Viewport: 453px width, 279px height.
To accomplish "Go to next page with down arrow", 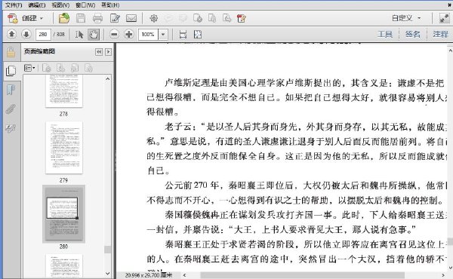I will pyautogui.click(x=26, y=35).
